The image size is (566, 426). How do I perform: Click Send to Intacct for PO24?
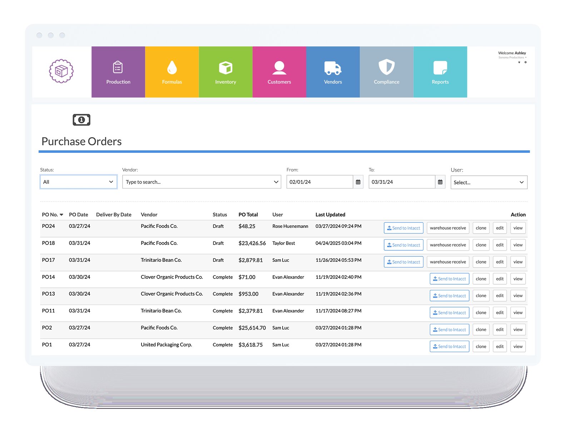[403, 228]
